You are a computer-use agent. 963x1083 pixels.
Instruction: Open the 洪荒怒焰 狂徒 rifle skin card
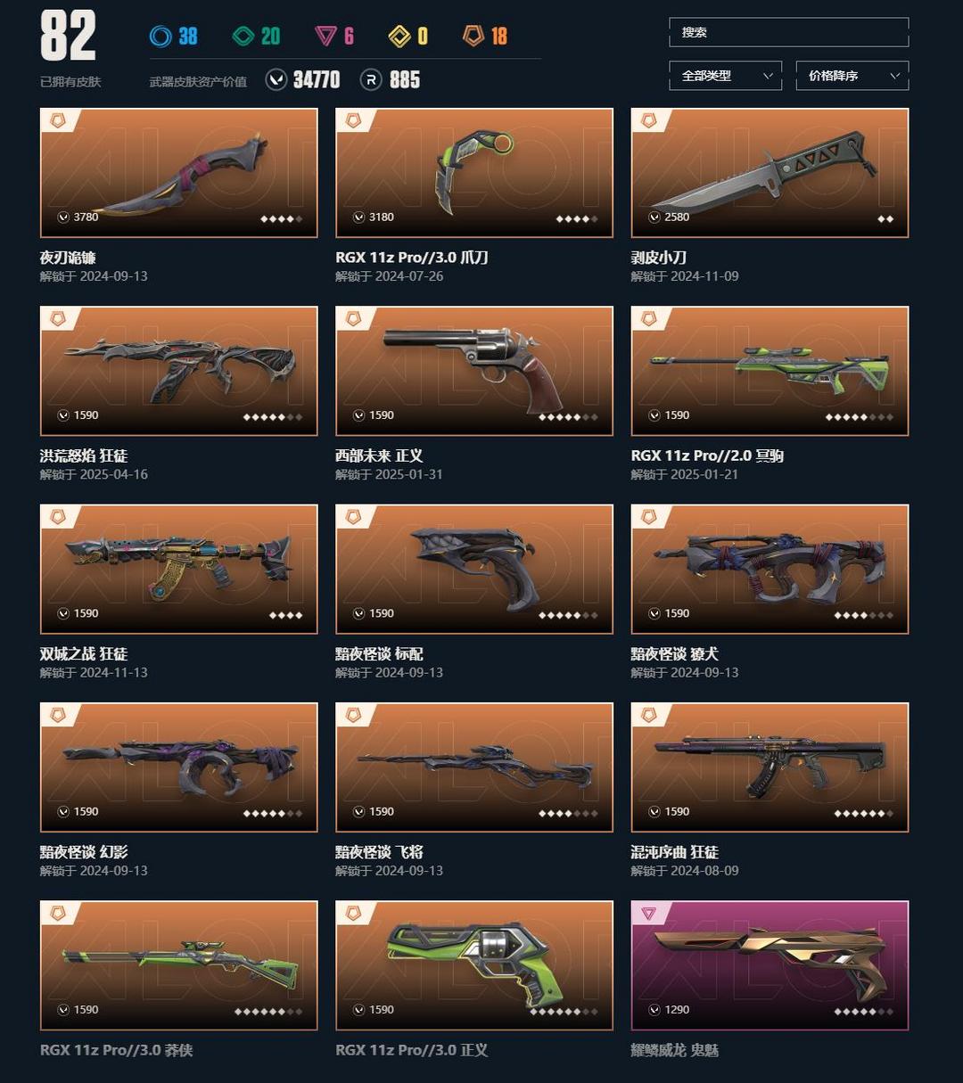(179, 371)
